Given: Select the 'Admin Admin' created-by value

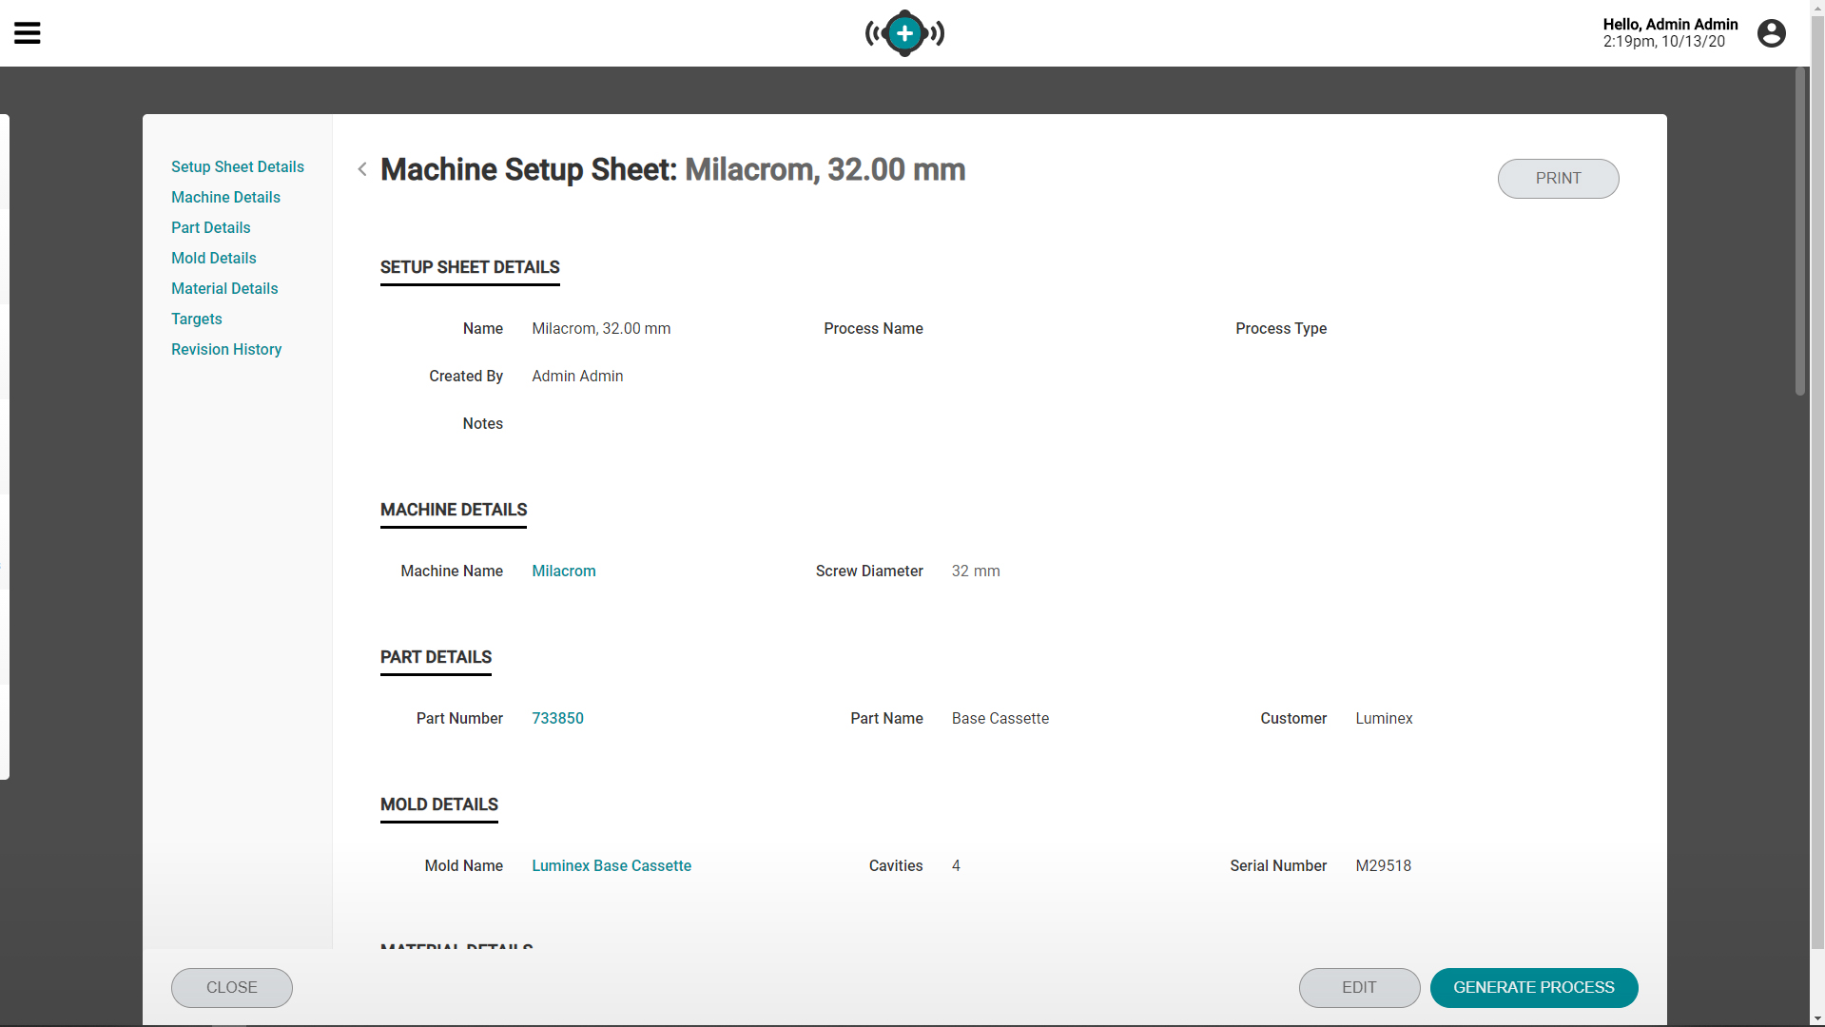Looking at the screenshot, I should [577, 376].
